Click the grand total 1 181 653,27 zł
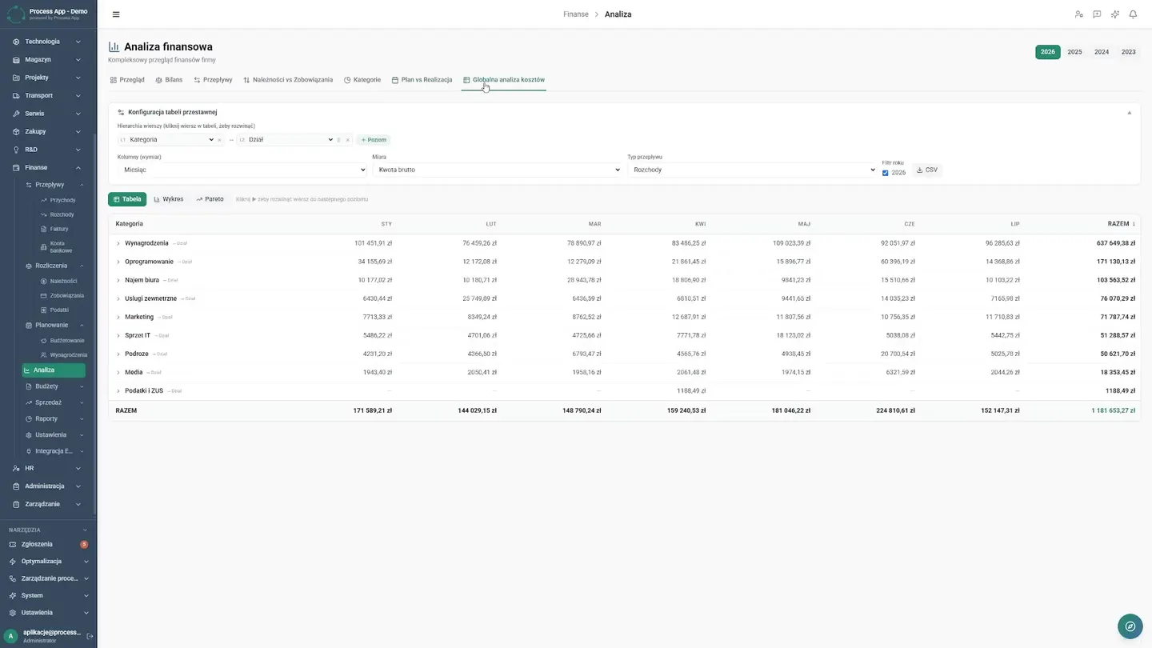Screen dimensions: 1152x648 point(1113,410)
